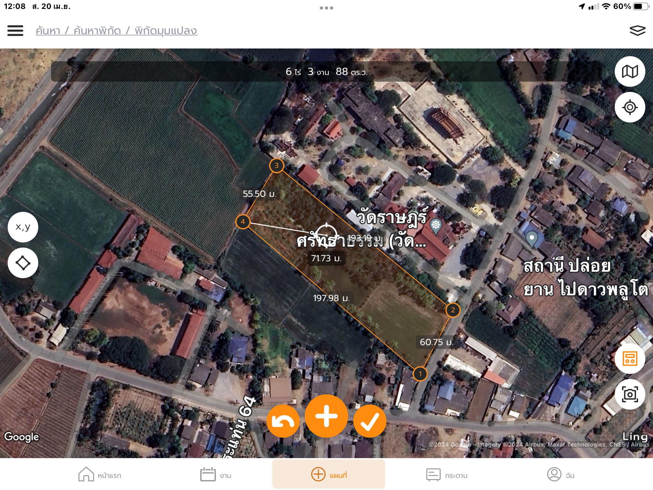Add a new point with plus button
Viewport: 653px width, 490px height.
(326, 416)
